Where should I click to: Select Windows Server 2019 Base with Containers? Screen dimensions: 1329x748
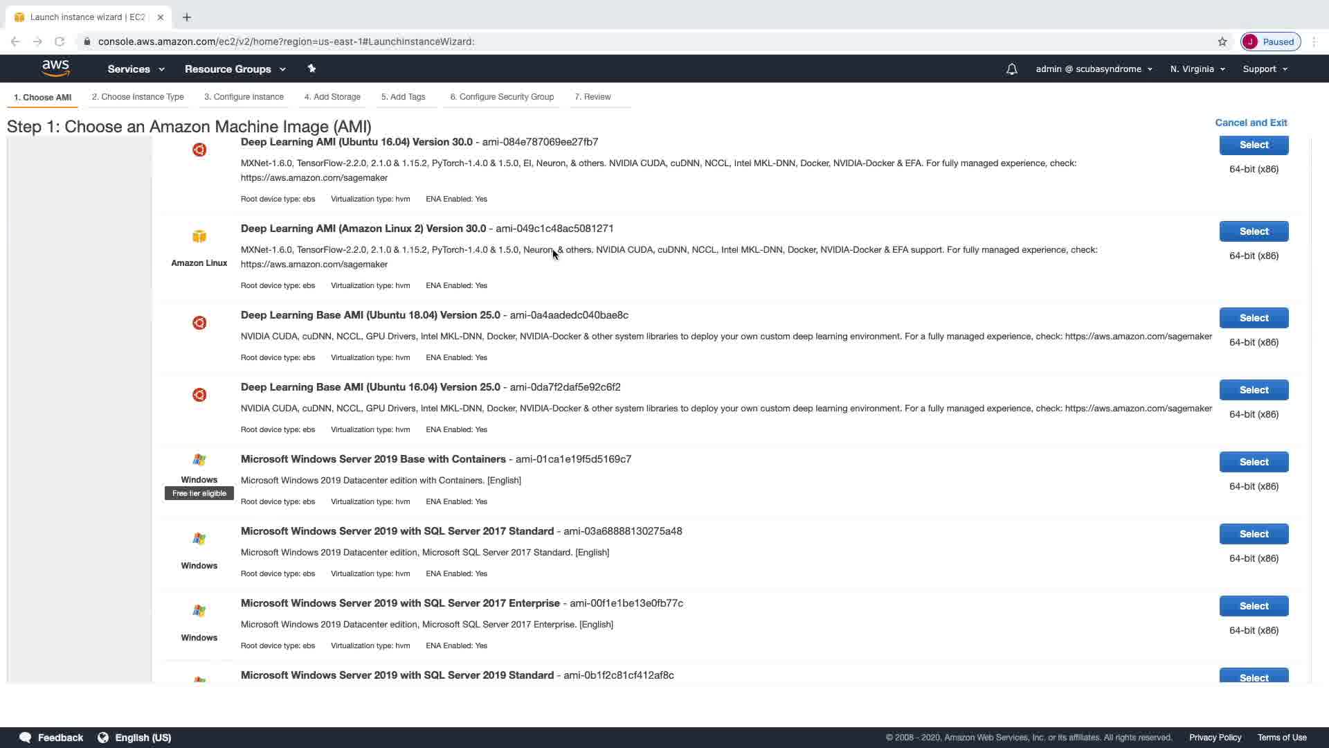coord(1254,462)
